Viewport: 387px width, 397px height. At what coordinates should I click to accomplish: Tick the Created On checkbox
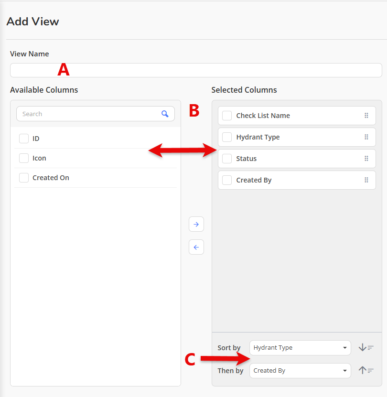pos(24,178)
